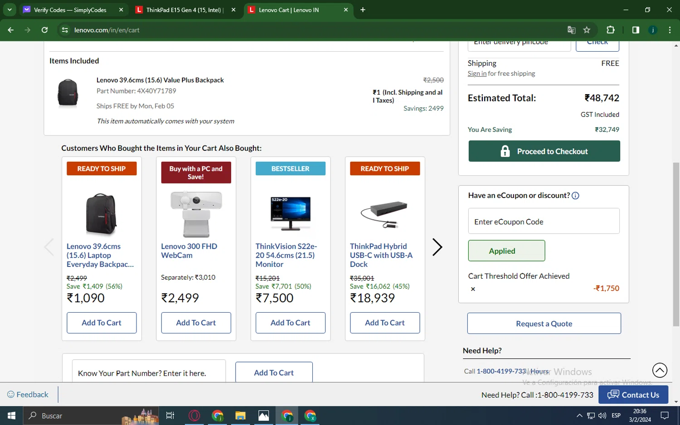Open the network icon in system tray
This screenshot has width=680, height=425.
(591, 415)
